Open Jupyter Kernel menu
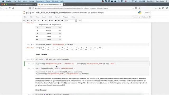 tap(57, 17)
